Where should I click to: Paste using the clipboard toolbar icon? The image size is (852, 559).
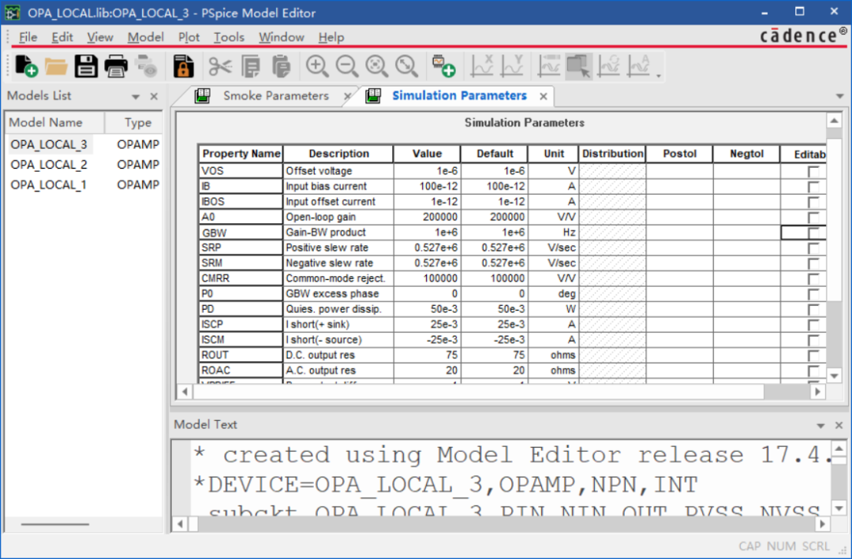tap(281, 66)
